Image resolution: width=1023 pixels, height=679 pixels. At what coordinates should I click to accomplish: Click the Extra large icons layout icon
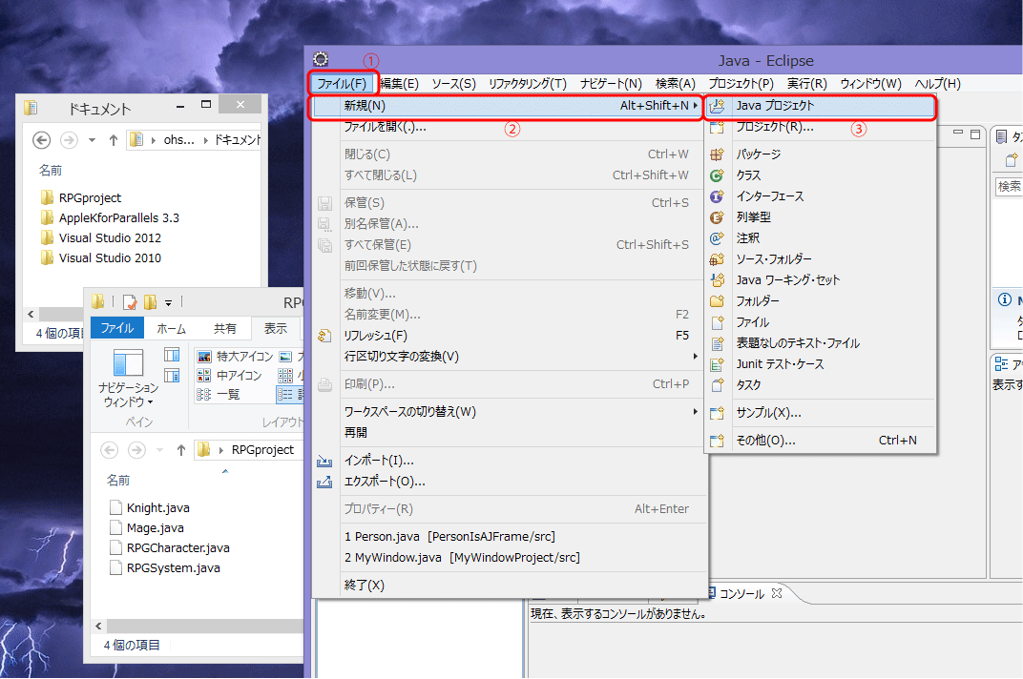204,356
